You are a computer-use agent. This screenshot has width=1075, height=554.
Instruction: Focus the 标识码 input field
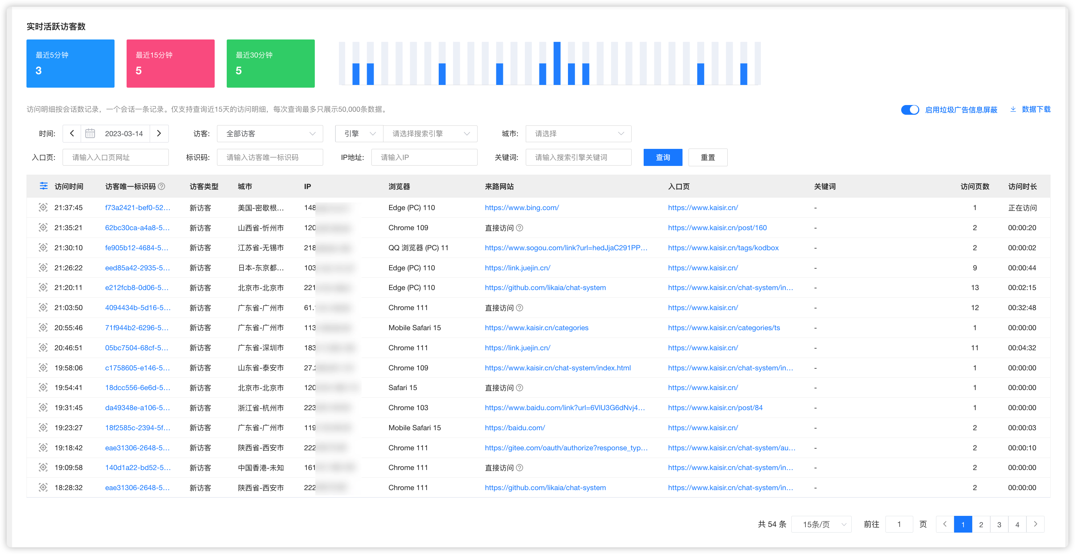270,157
